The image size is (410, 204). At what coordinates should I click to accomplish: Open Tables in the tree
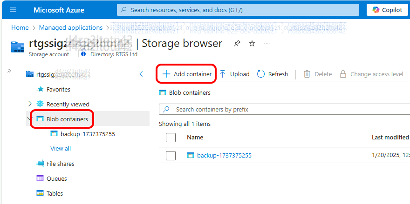55,194
